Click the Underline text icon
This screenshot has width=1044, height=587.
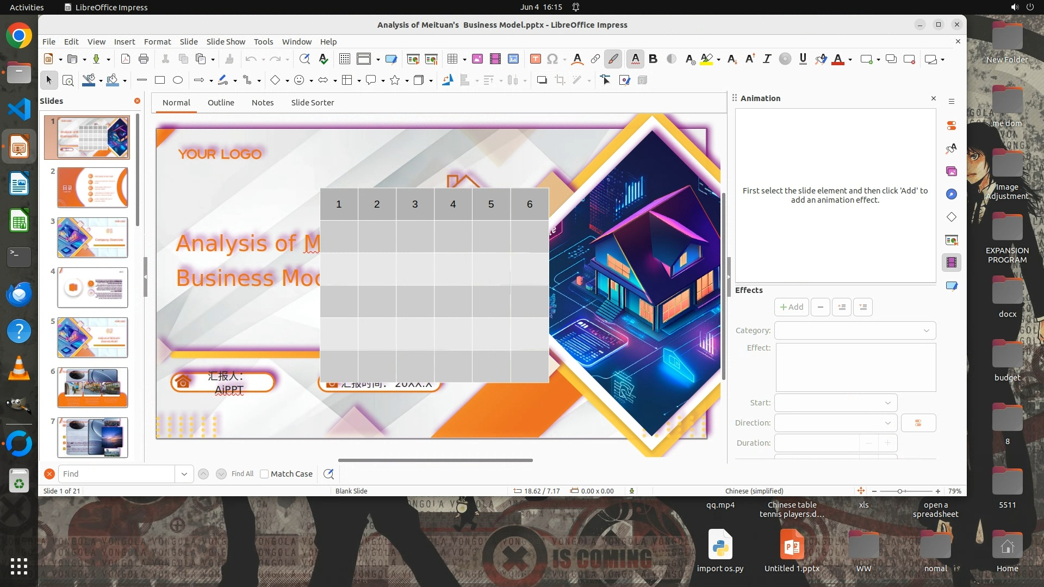pyautogui.click(x=803, y=59)
